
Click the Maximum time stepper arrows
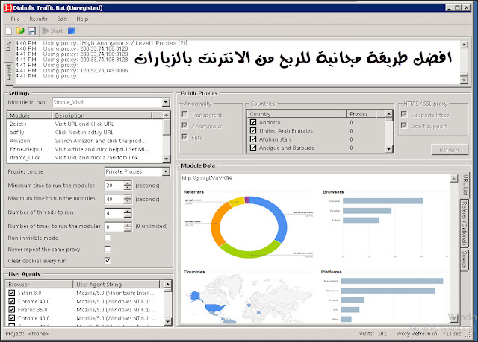click(128, 199)
